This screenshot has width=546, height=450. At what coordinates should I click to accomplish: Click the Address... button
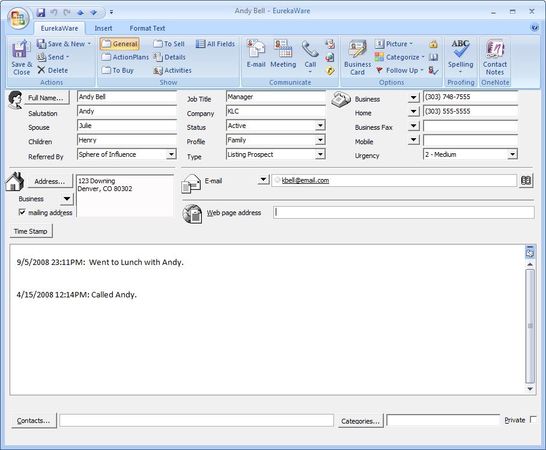tap(50, 181)
